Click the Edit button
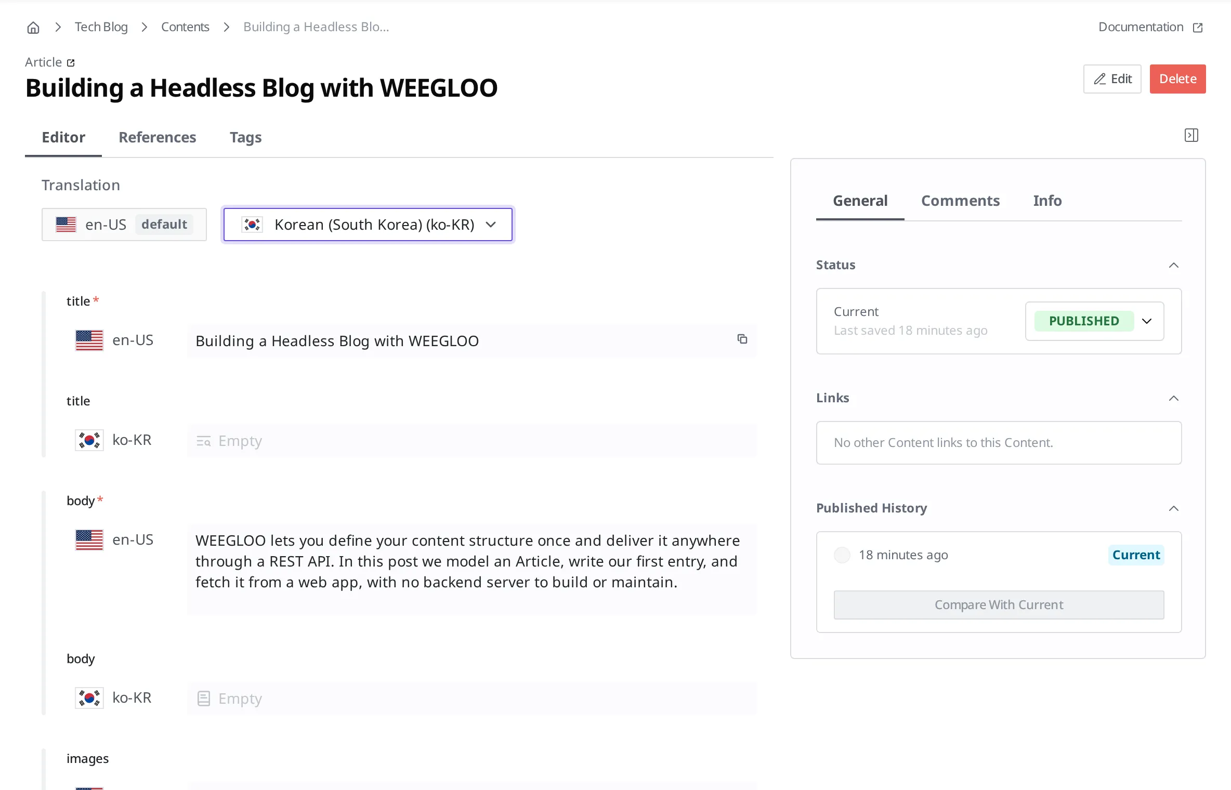Screen dimensions: 1231x790 tap(1112, 79)
